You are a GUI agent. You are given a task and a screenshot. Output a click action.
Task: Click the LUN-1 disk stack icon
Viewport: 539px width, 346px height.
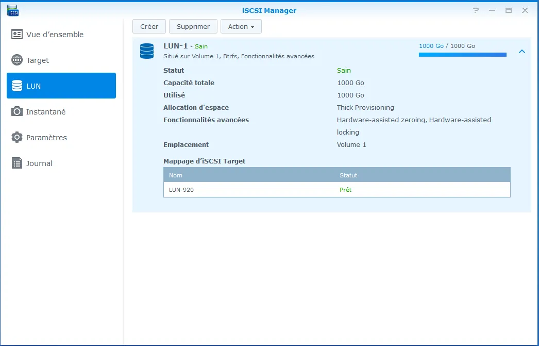(x=147, y=51)
